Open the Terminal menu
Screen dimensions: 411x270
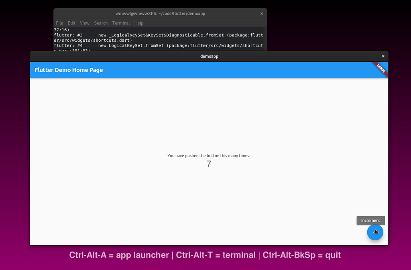pos(121,23)
